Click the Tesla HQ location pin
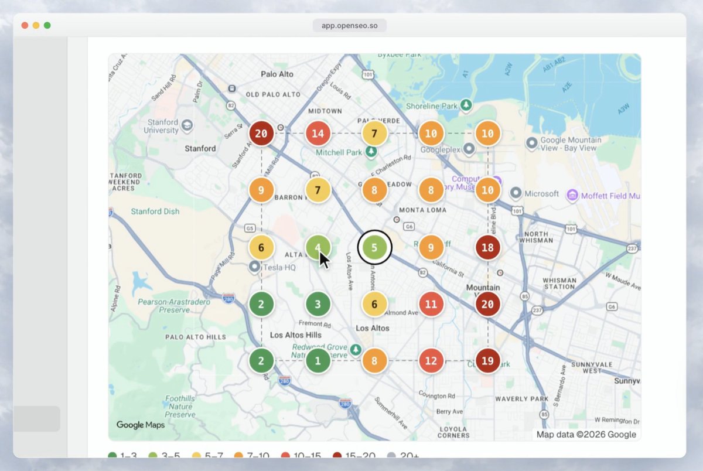 (x=254, y=267)
